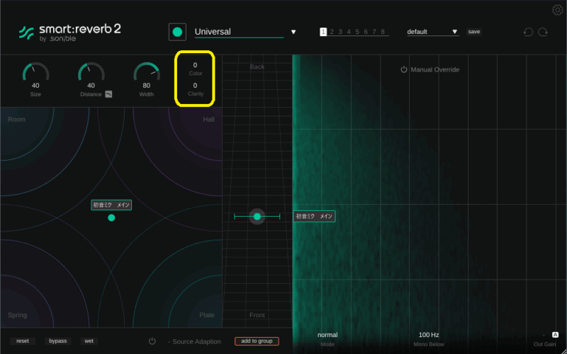Click the track label above the matrix dot
The image size is (567, 354).
coord(111,205)
